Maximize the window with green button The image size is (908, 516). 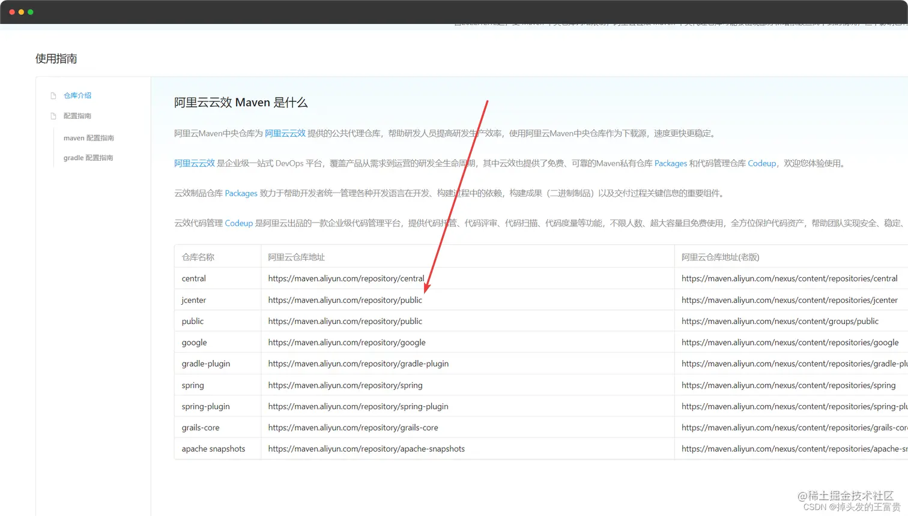pos(31,12)
